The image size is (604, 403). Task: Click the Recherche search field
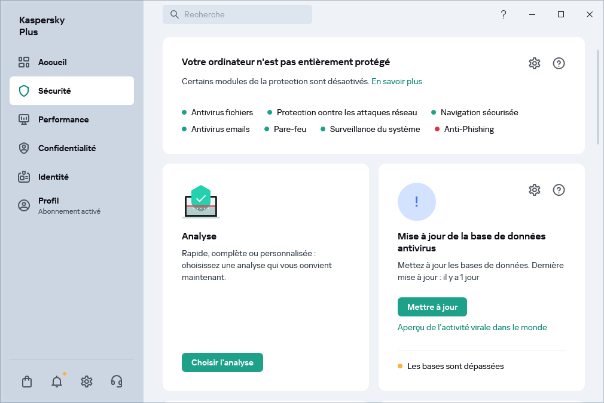point(237,14)
